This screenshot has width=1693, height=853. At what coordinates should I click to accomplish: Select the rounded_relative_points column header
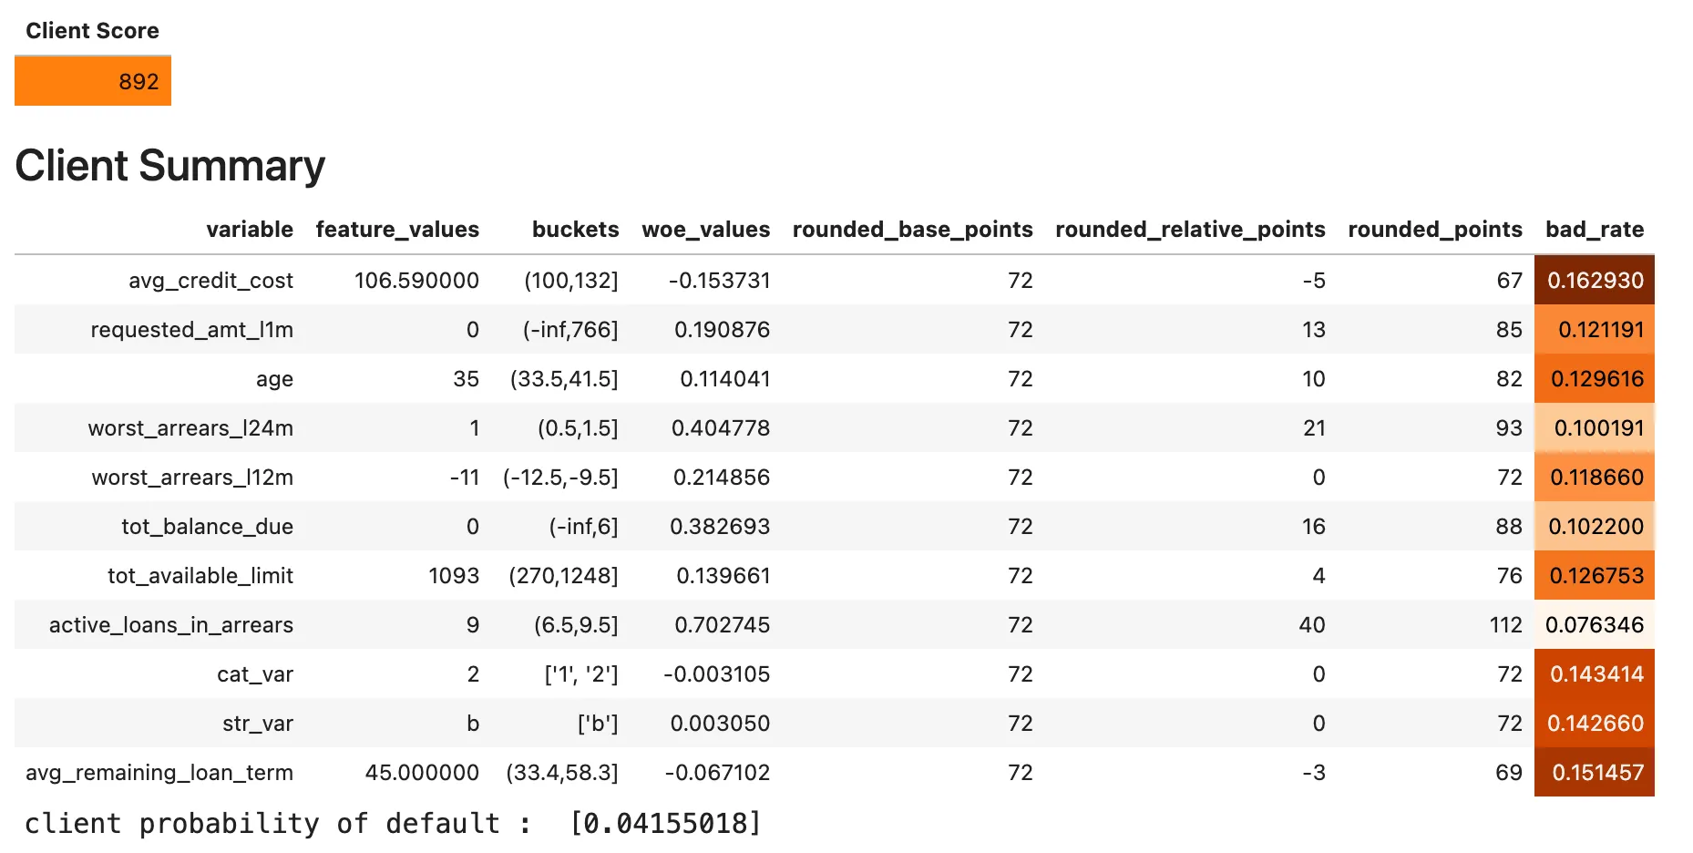[1190, 230]
